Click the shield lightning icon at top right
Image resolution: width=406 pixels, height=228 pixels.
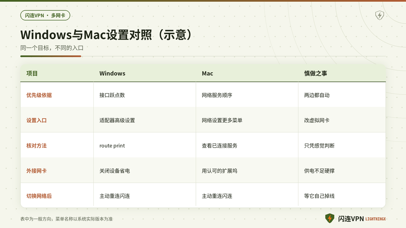tap(380, 15)
